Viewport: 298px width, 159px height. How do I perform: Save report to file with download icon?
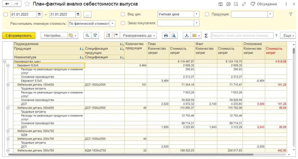point(187,36)
